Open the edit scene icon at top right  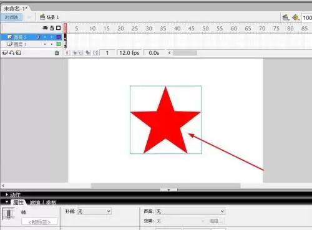click(x=286, y=17)
